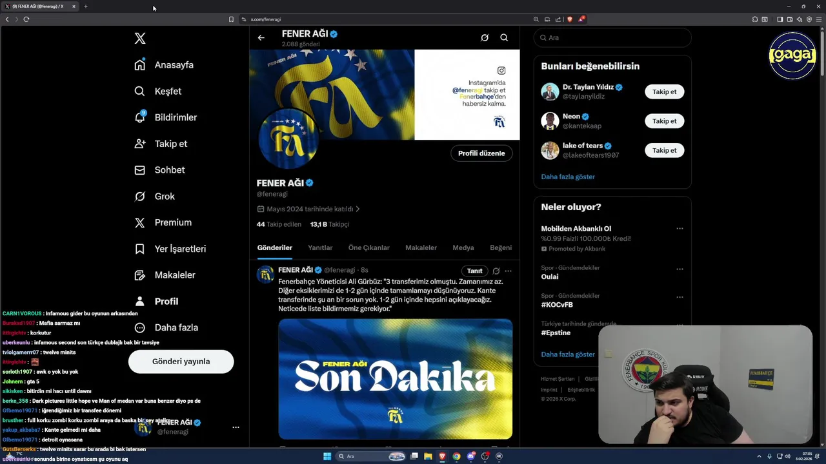Image resolution: width=826 pixels, height=464 pixels.
Task: Follow Dr. Taylan Yıldız
Action: 664,92
